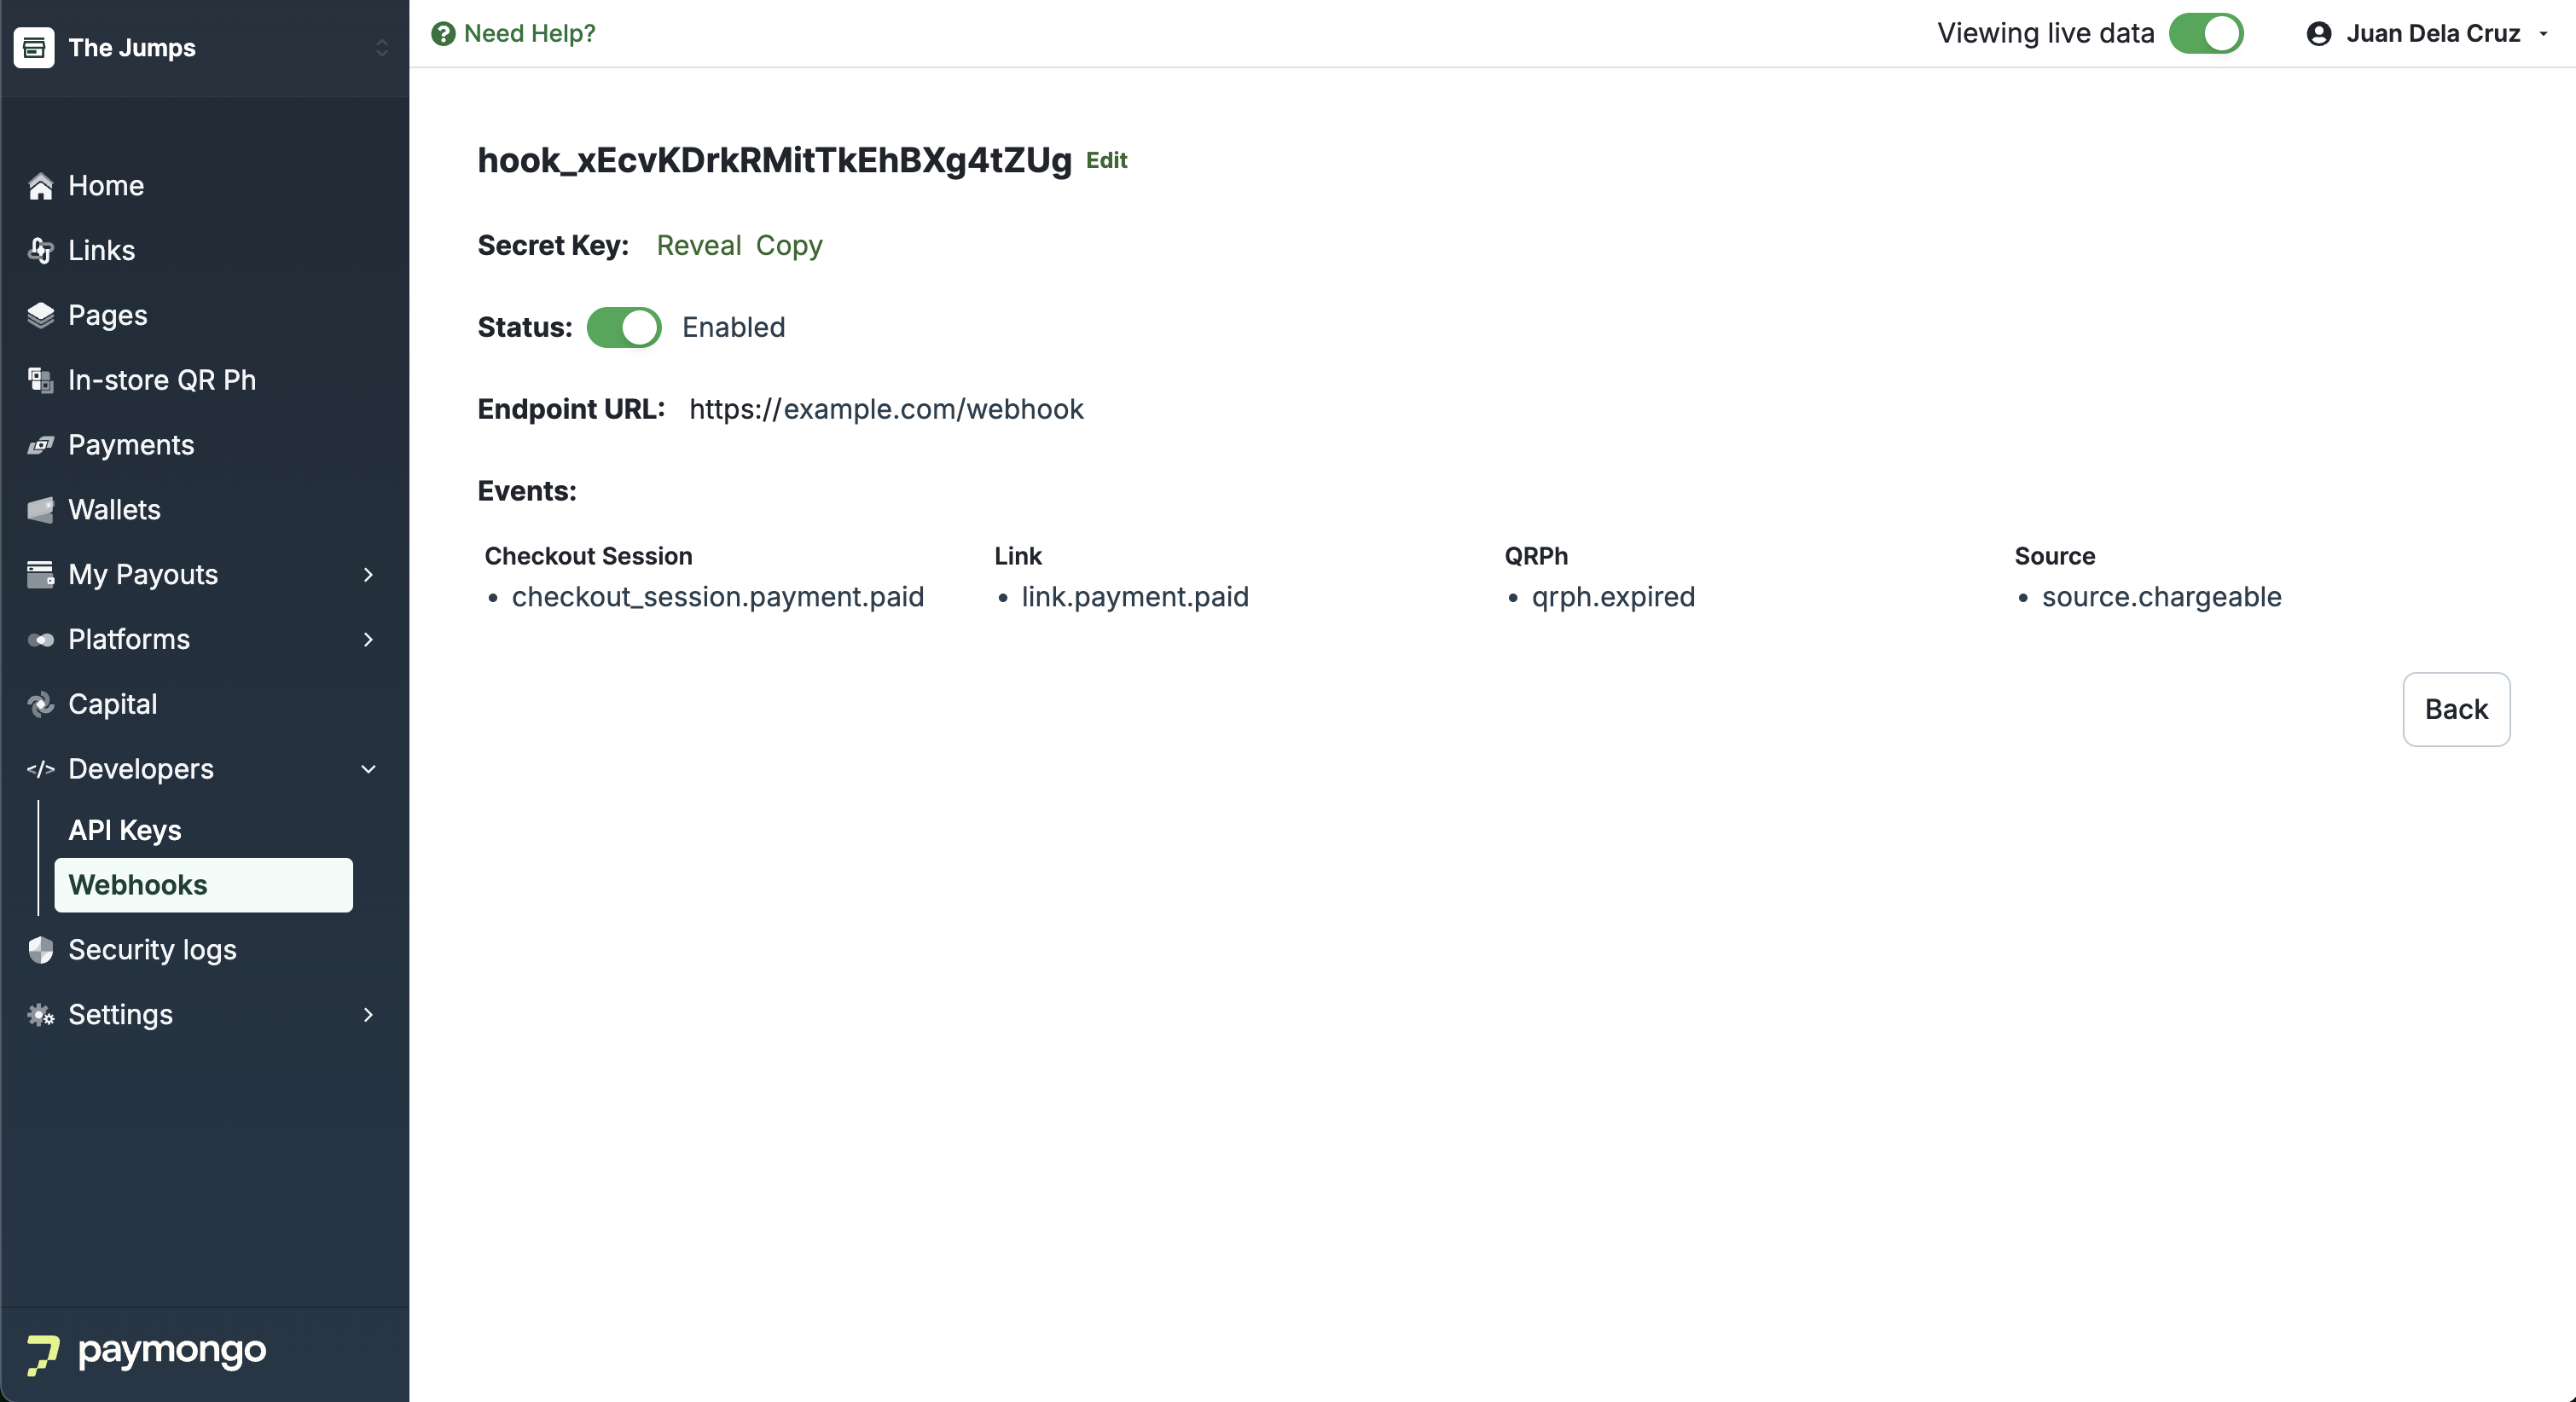The width and height of the screenshot is (2576, 1402).
Task: Select Webhooks submenu item
Action: click(x=204, y=885)
